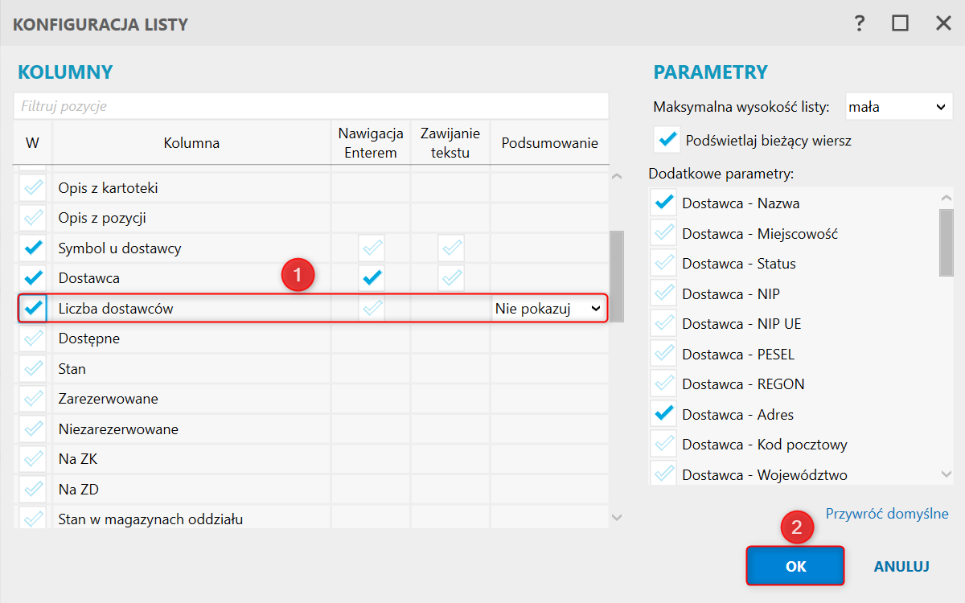The width and height of the screenshot is (965, 603).
Task: Click the Kolumna column header
Action: click(x=191, y=143)
